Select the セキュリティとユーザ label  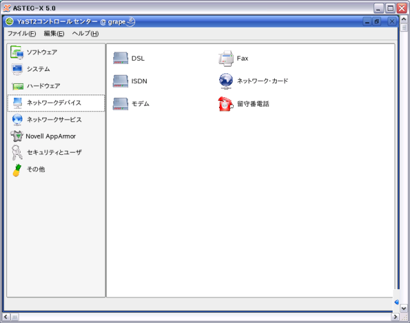pyautogui.click(x=54, y=152)
